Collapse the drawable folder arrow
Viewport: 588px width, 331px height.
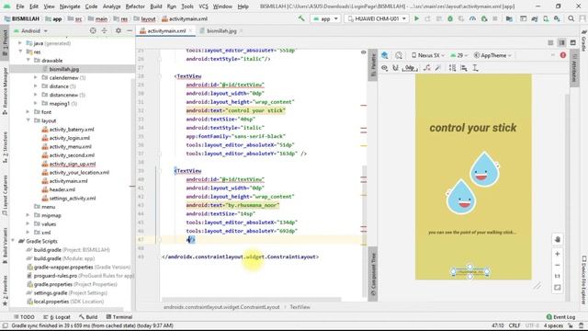tap(28, 60)
